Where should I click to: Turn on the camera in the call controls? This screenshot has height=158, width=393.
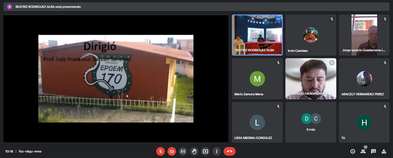pos(172,151)
